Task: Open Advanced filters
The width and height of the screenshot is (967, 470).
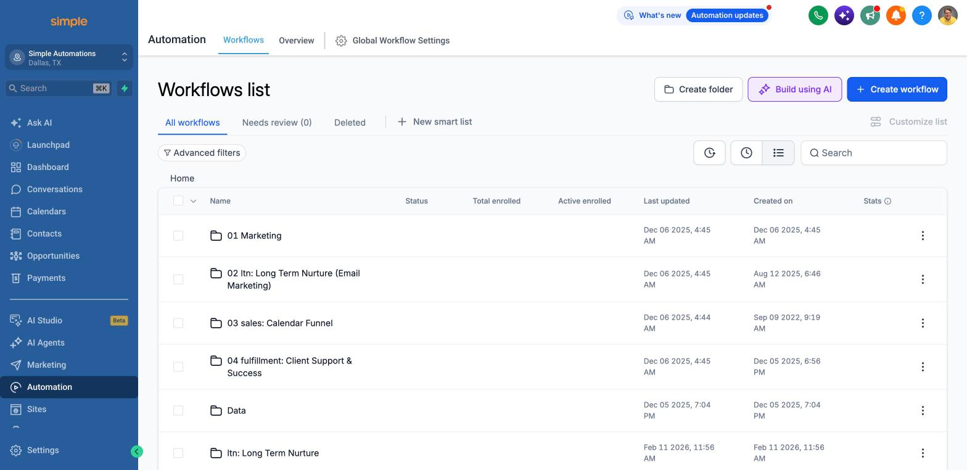Action: tap(202, 153)
